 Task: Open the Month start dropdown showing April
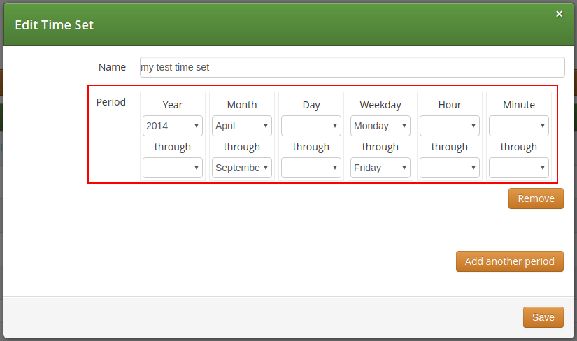click(x=241, y=126)
